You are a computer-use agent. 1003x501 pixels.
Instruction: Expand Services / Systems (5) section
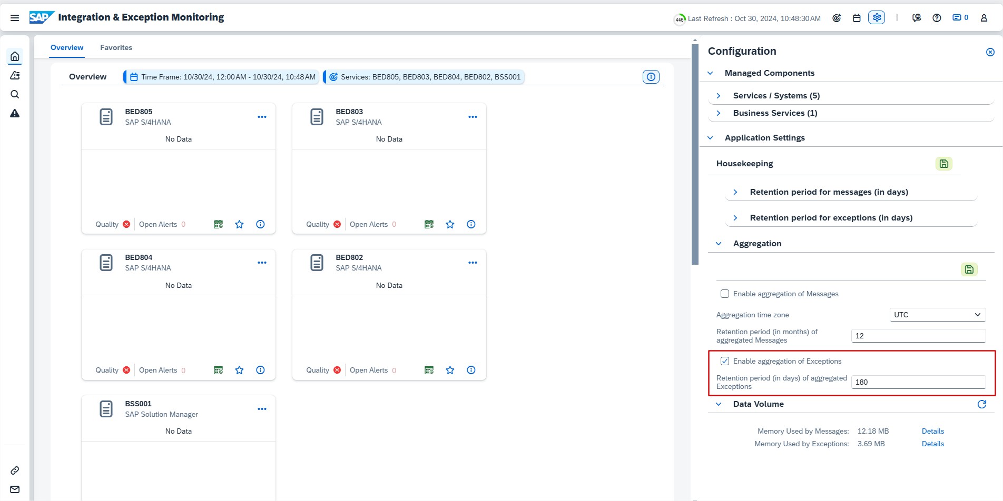(x=719, y=96)
